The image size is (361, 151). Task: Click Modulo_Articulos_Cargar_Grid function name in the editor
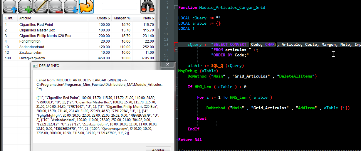coord(232,7)
